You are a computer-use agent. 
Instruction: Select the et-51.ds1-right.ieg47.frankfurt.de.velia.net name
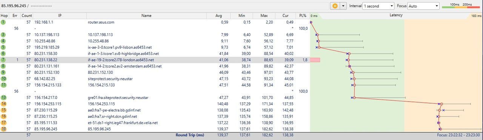click(123, 123)
